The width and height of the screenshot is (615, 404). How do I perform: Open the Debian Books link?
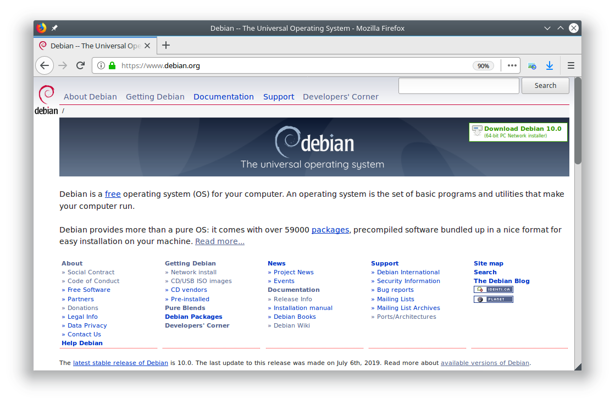(x=295, y=317)
